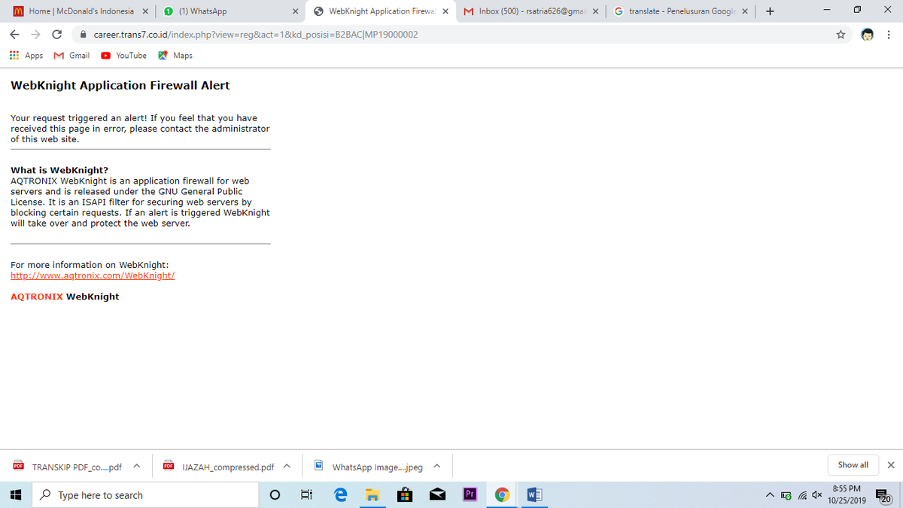Close the McDonald's Indonesia tab
Image resolution: width=903 pixels, height=508 pixels.
(145, 11)
